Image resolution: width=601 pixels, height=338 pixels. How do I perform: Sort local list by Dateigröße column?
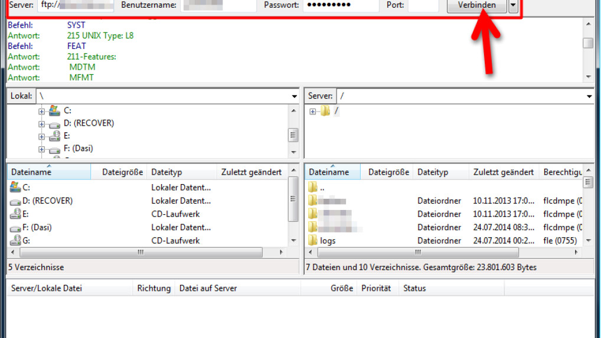[x=119, y=172]
